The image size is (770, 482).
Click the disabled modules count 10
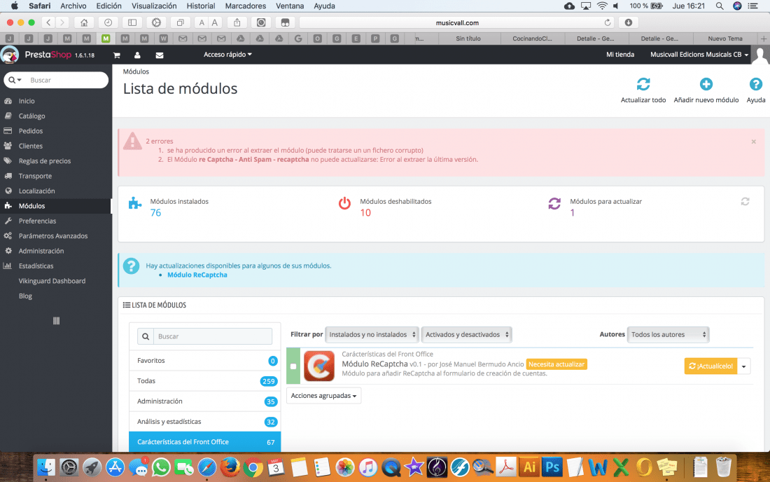coord(365,213)
